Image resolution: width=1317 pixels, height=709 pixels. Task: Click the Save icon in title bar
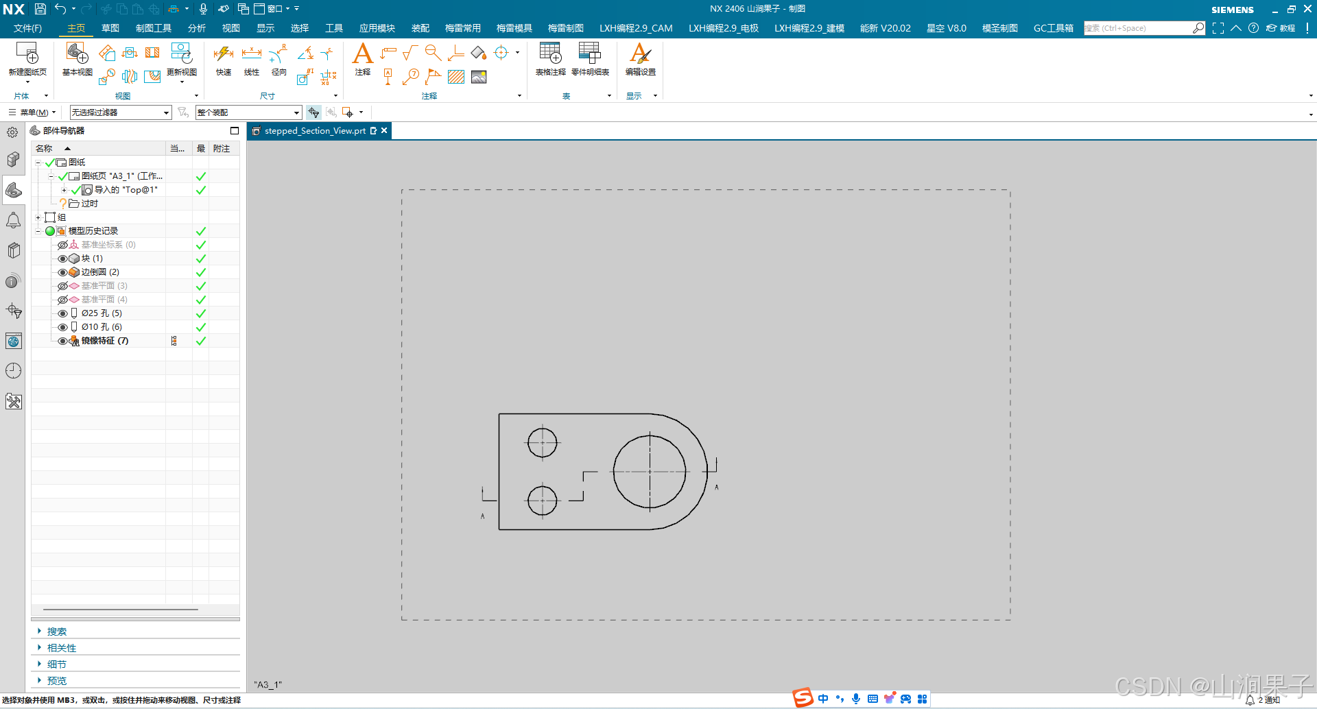coord(40,9)
